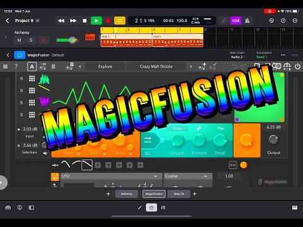Viewport: 303px width, 227px height.
Task: Open the ellipsis more menu in top bar
Action: [x=295, y=21]
